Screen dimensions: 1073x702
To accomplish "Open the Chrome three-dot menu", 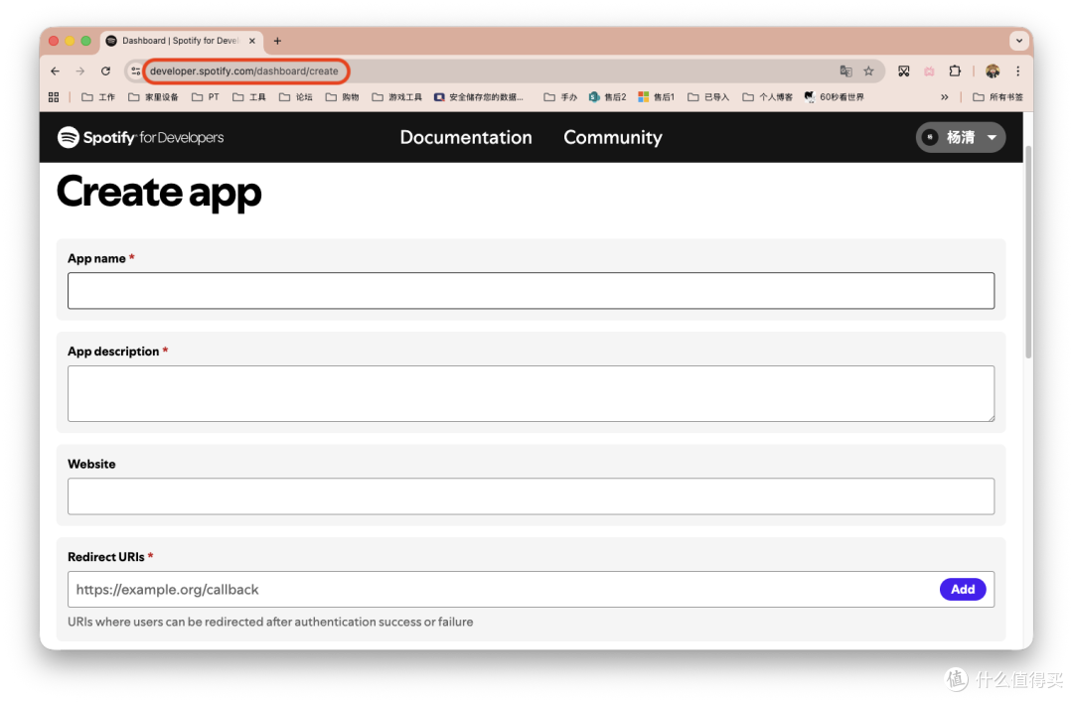I will [1017, 71].
